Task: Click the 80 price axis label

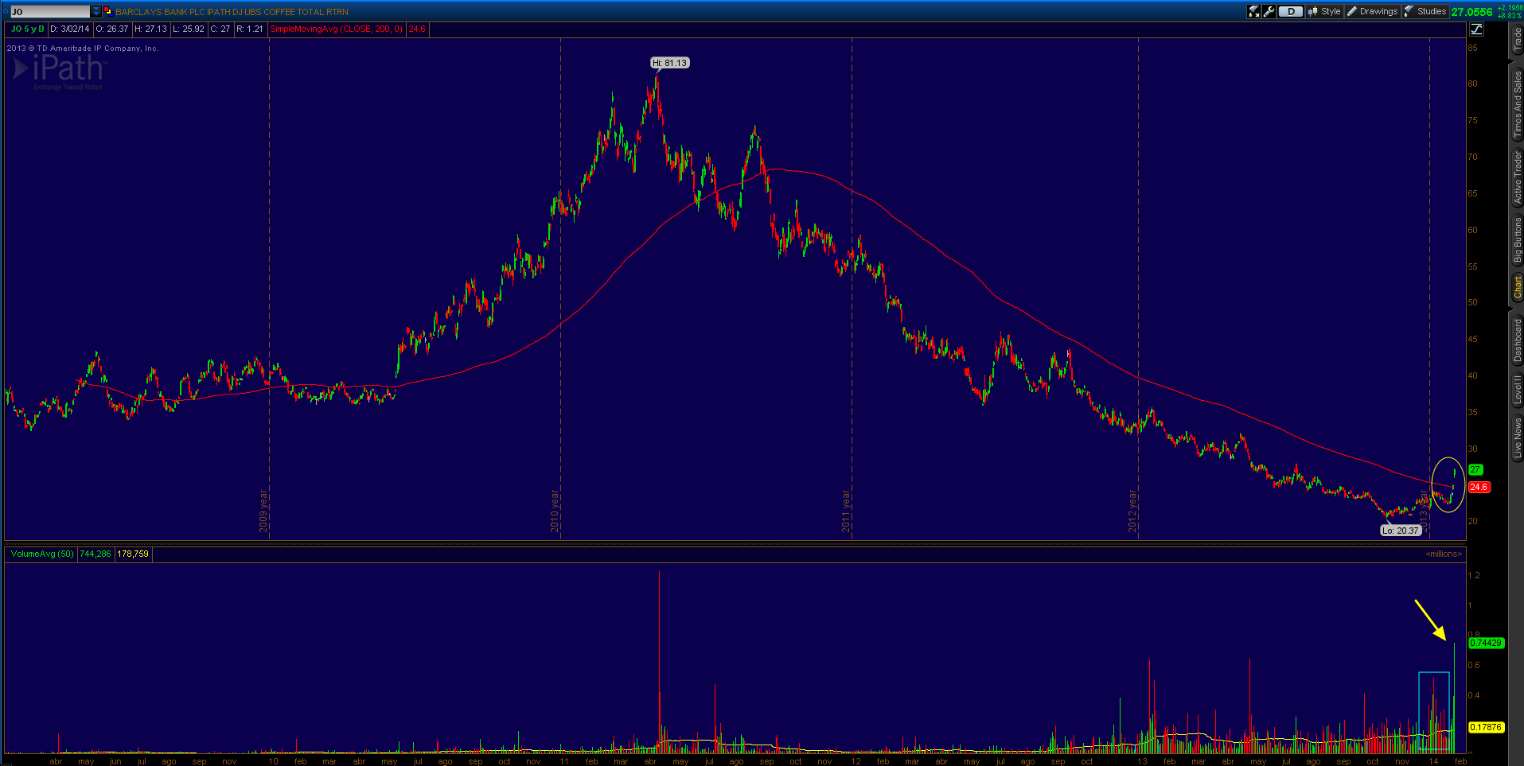Action: point(1473,84)
